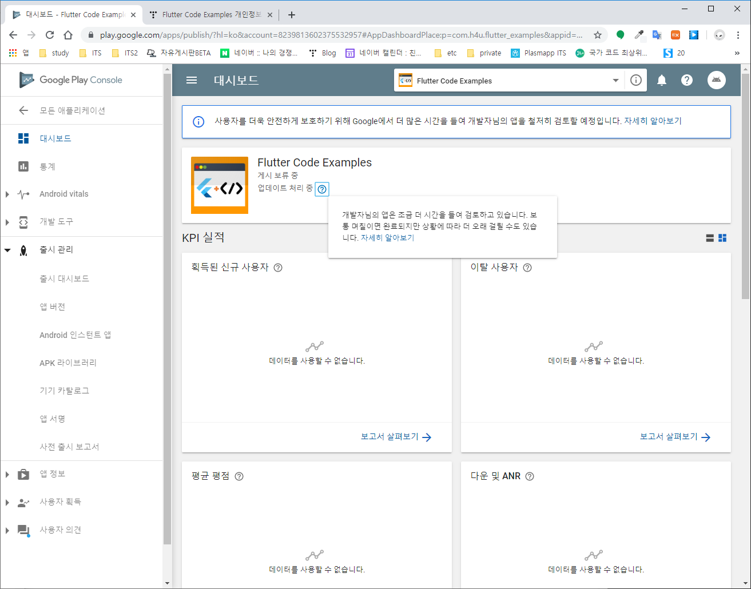The height and width of the screenshot is (589, 751).
Task: Open the 앱 shortcuts bookmark
Action: click(19, 53)
